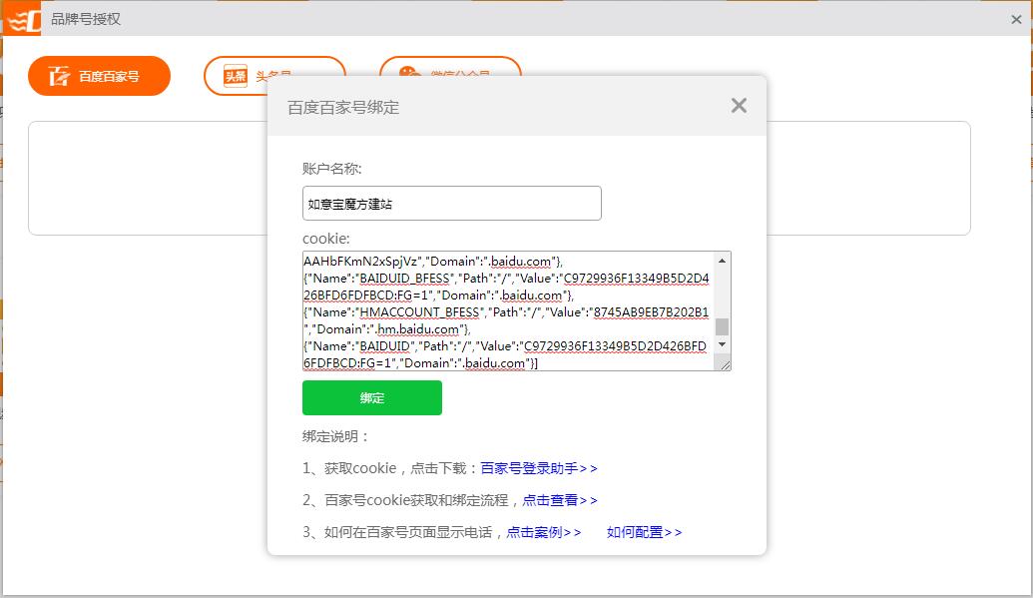Click the cookie scrollbar down arrow
Viewport: 1033px width, 598px height.
(x=722, y=344)
